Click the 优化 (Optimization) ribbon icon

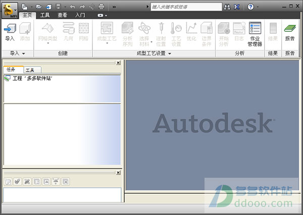coord(191,32)
